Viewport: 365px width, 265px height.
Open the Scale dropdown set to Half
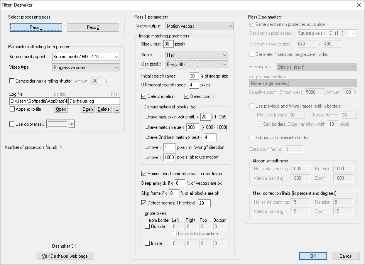point(197,55)
